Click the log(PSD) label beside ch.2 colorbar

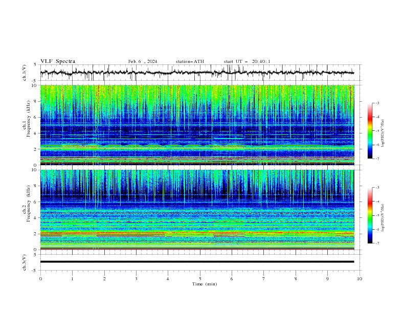tap(383, 217)
